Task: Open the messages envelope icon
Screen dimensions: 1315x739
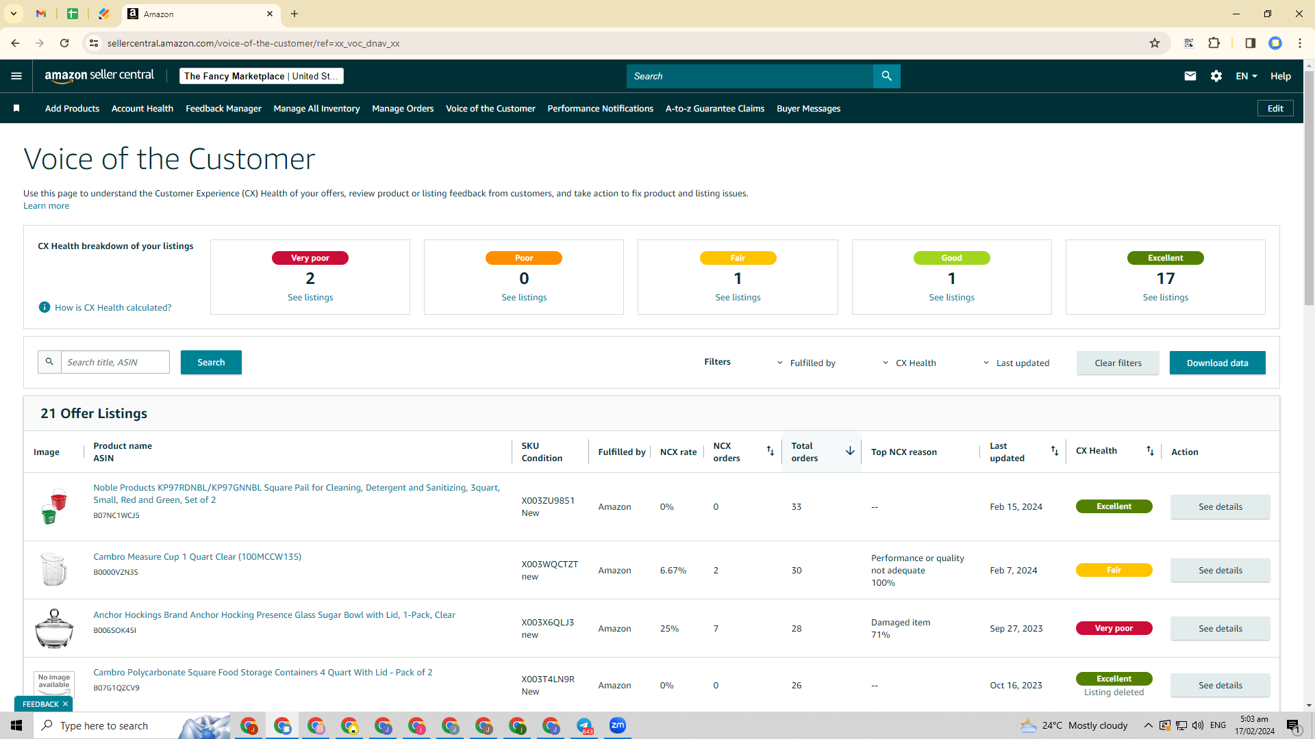Action: click(1190, 76)
